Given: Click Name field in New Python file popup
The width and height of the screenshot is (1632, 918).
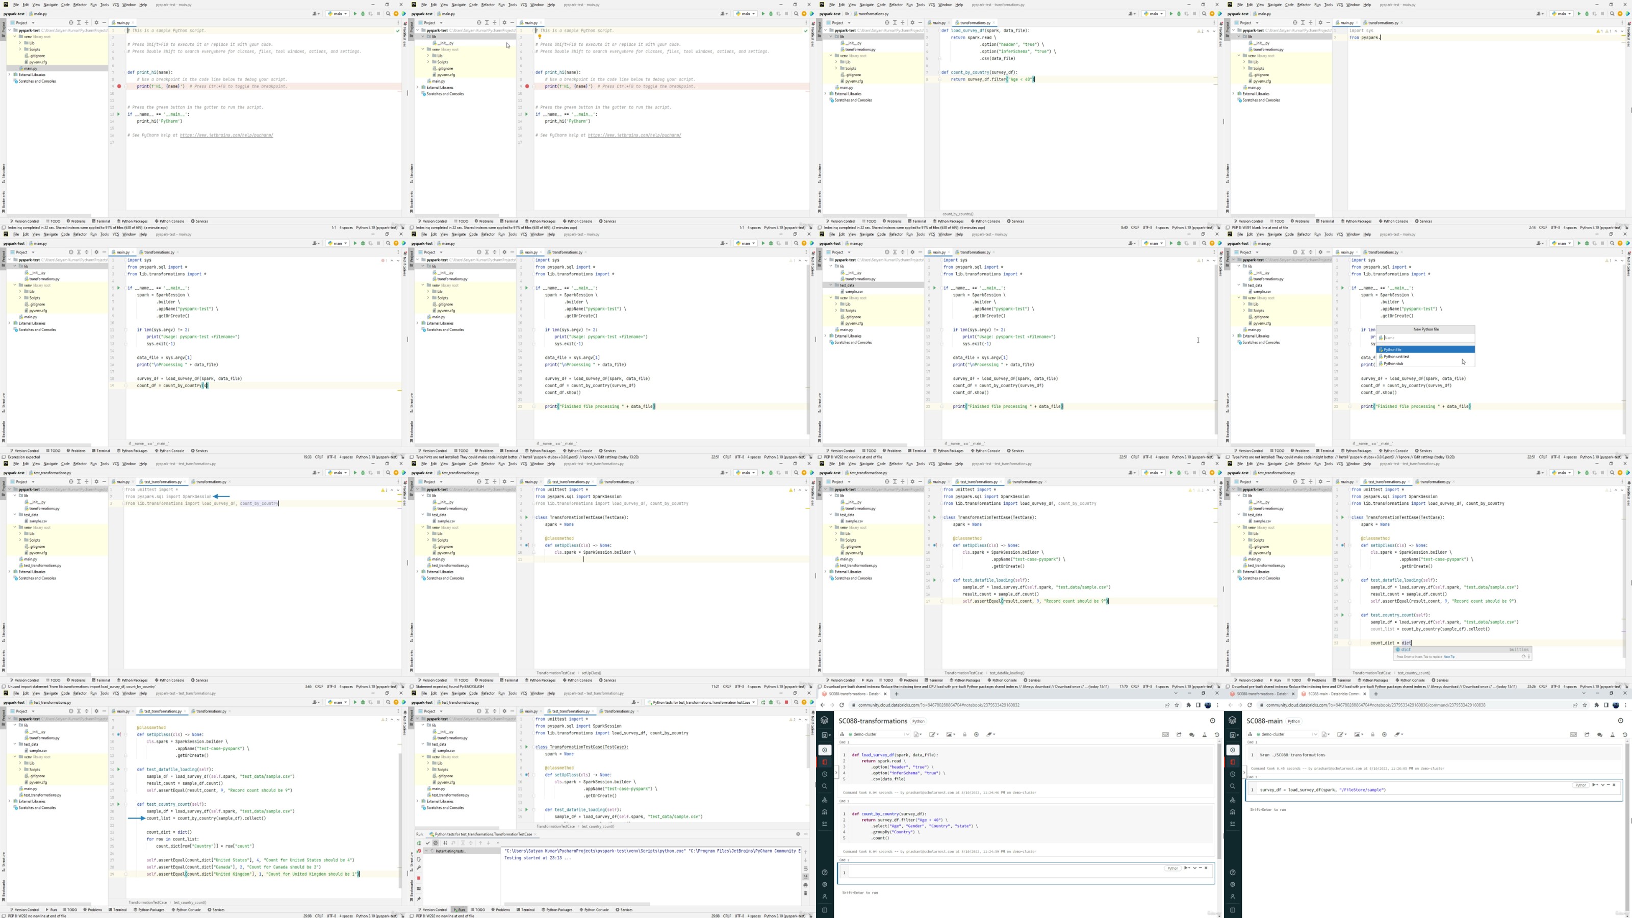Looking at the screenshot, I should click(1425, 338).
